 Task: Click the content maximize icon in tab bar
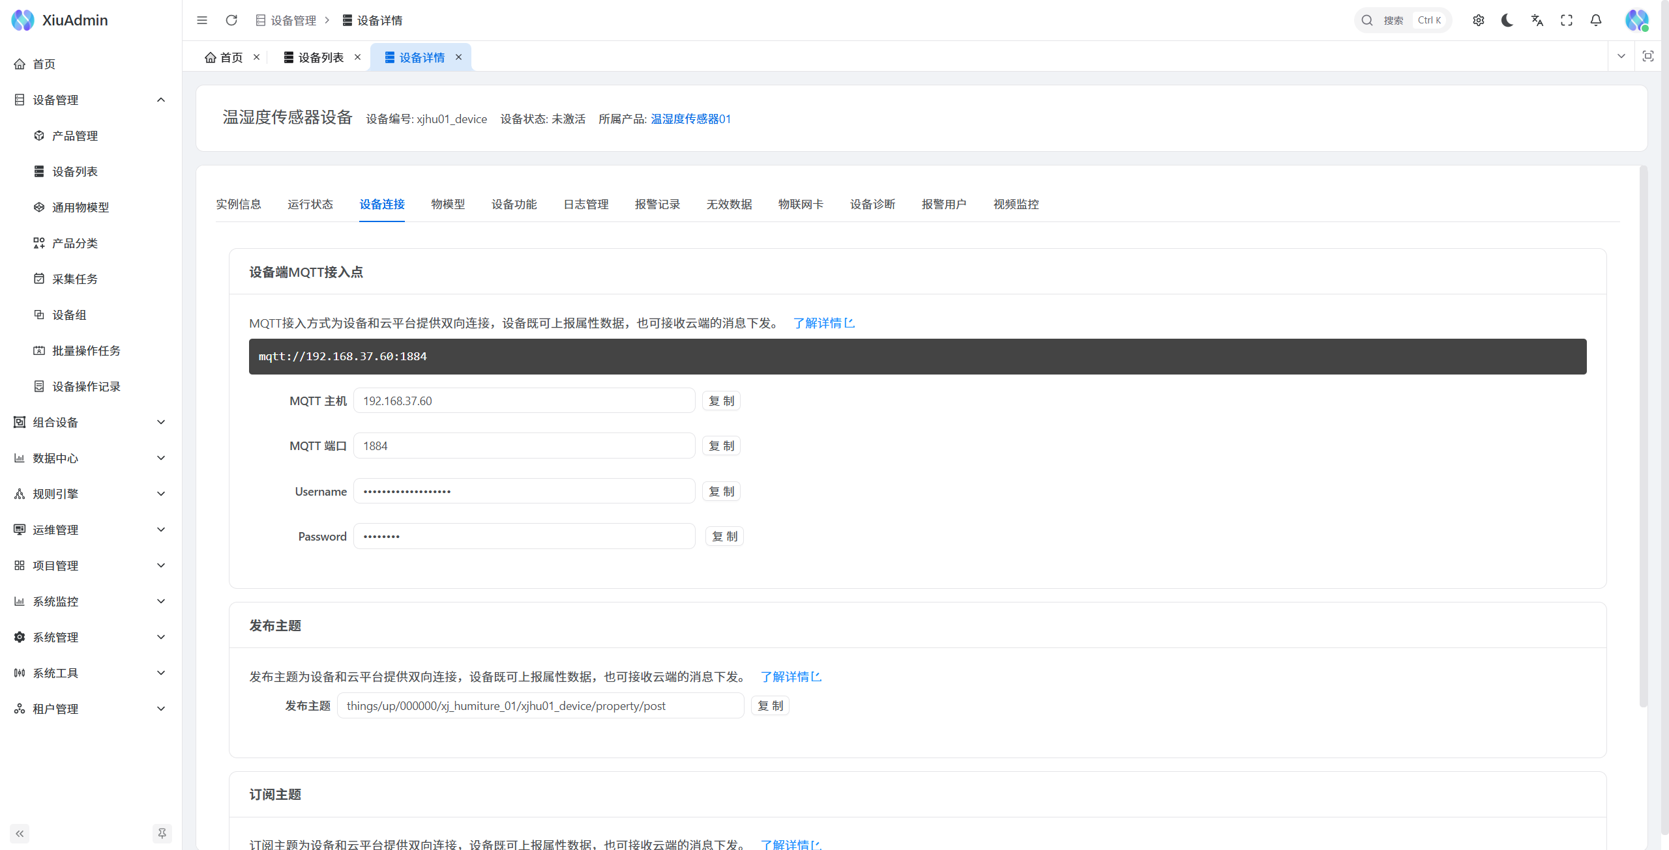pos(1648,57)
